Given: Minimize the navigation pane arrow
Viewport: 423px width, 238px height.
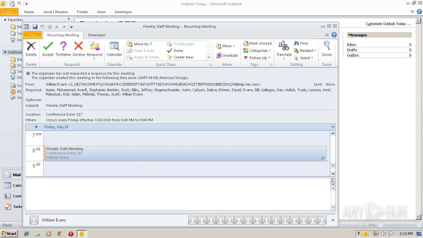Looking at the screenshot, I should 69,19.
